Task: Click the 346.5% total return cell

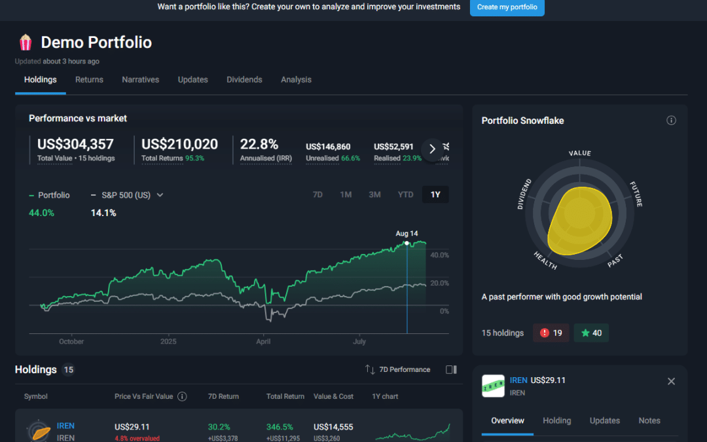Action: [x=280, y=427]
